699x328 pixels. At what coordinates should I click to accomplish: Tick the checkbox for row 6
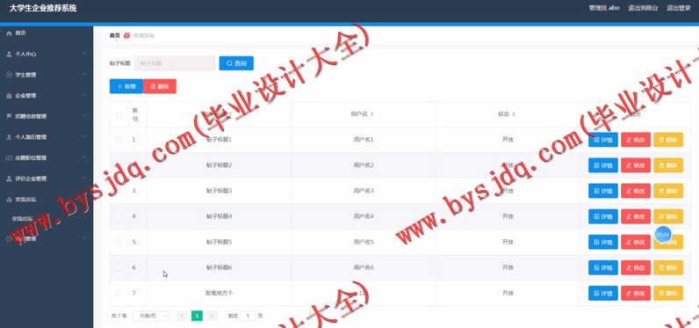(x=119, y=267)
